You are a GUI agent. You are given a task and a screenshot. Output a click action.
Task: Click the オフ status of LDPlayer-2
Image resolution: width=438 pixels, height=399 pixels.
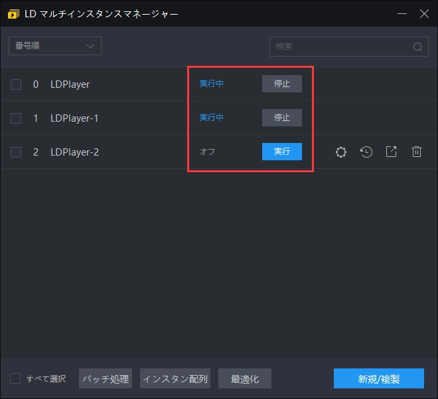pos(207,152)
